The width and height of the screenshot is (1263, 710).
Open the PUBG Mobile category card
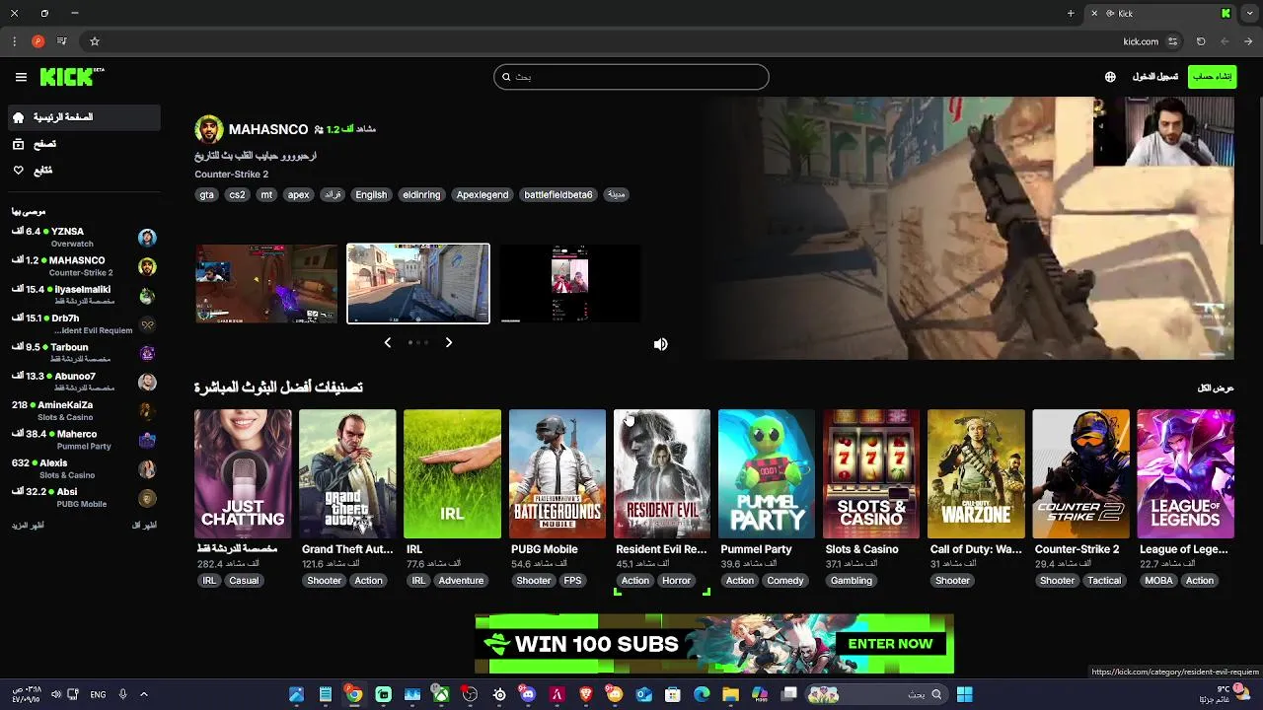coord(557,474)
